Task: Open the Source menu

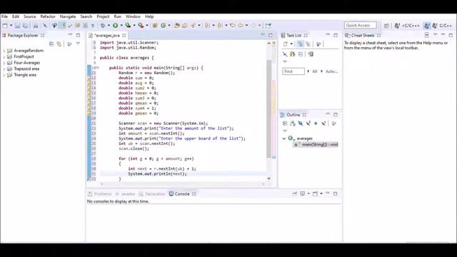Action: [x=30, y=16]
